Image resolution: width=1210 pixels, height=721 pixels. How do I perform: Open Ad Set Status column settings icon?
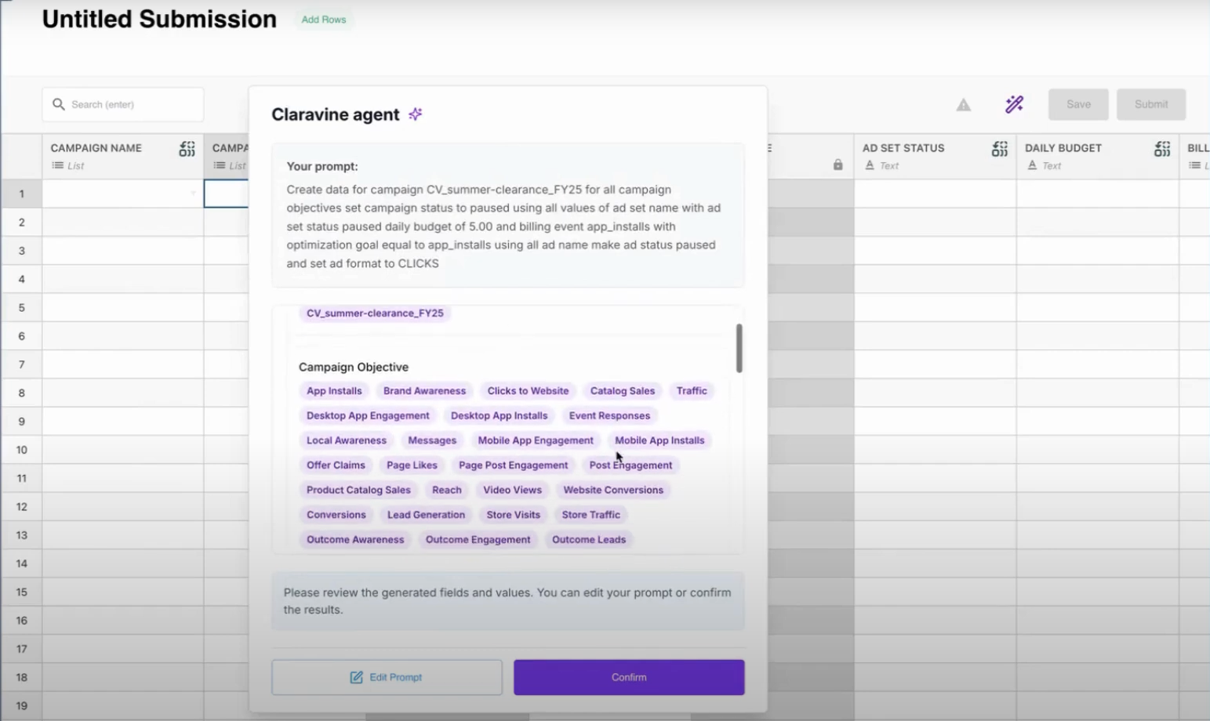coord(999,149)
